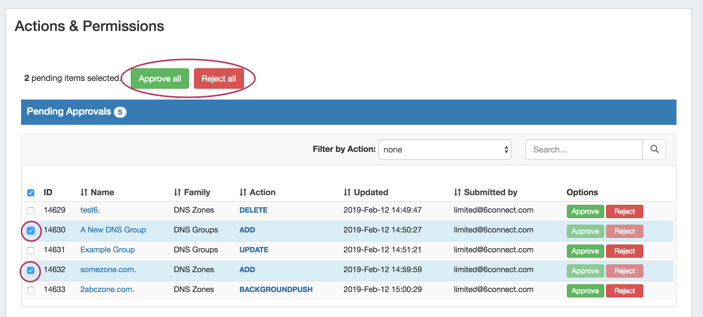Open the A New DNS Group link
Viewport: 703px width, 317px height.
(x=113, y=230)
